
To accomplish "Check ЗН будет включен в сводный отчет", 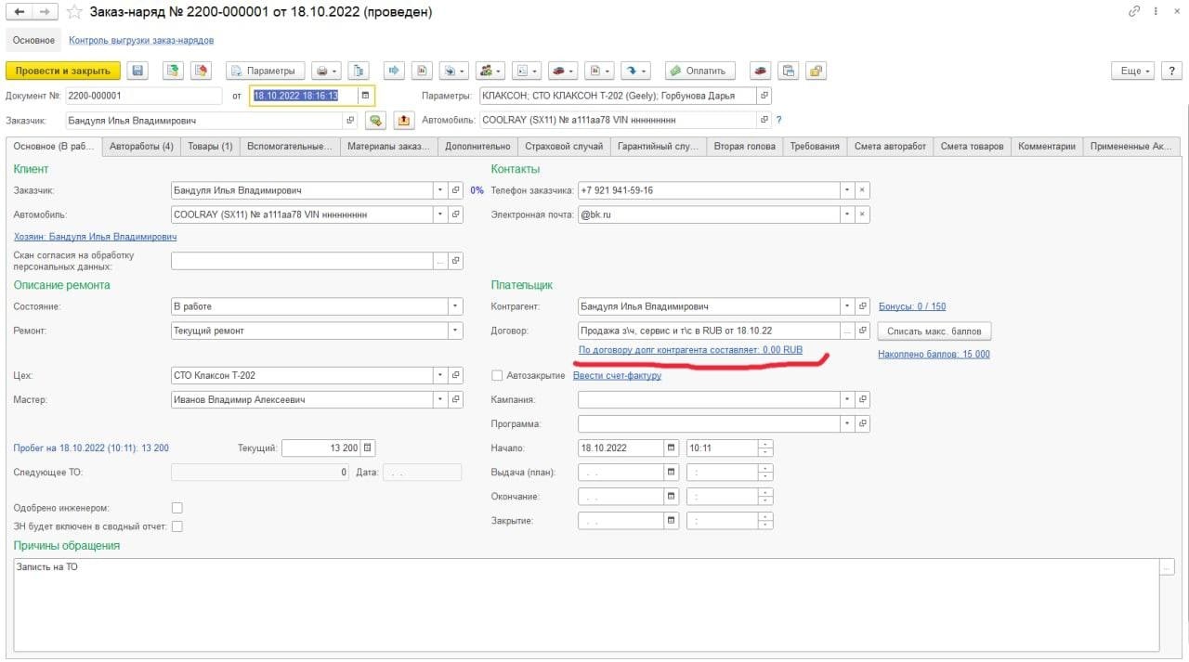I will [x=176, y=526].
